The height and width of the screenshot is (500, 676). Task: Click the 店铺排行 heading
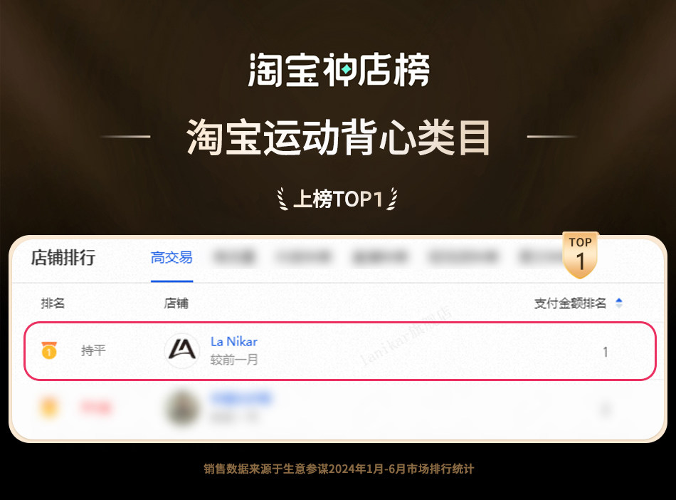[63, 258]
